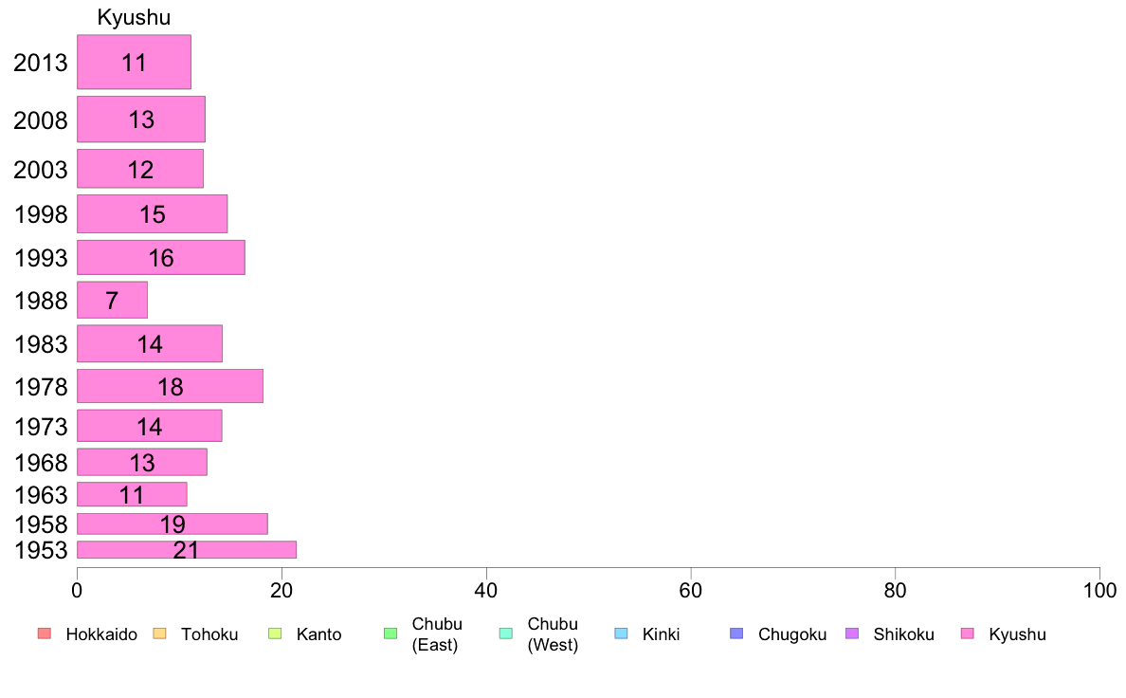Image resolution: width=1126 pixels, height=698 pixels.
Task: Click the 1978 bar showing 18
Action: 171,386
